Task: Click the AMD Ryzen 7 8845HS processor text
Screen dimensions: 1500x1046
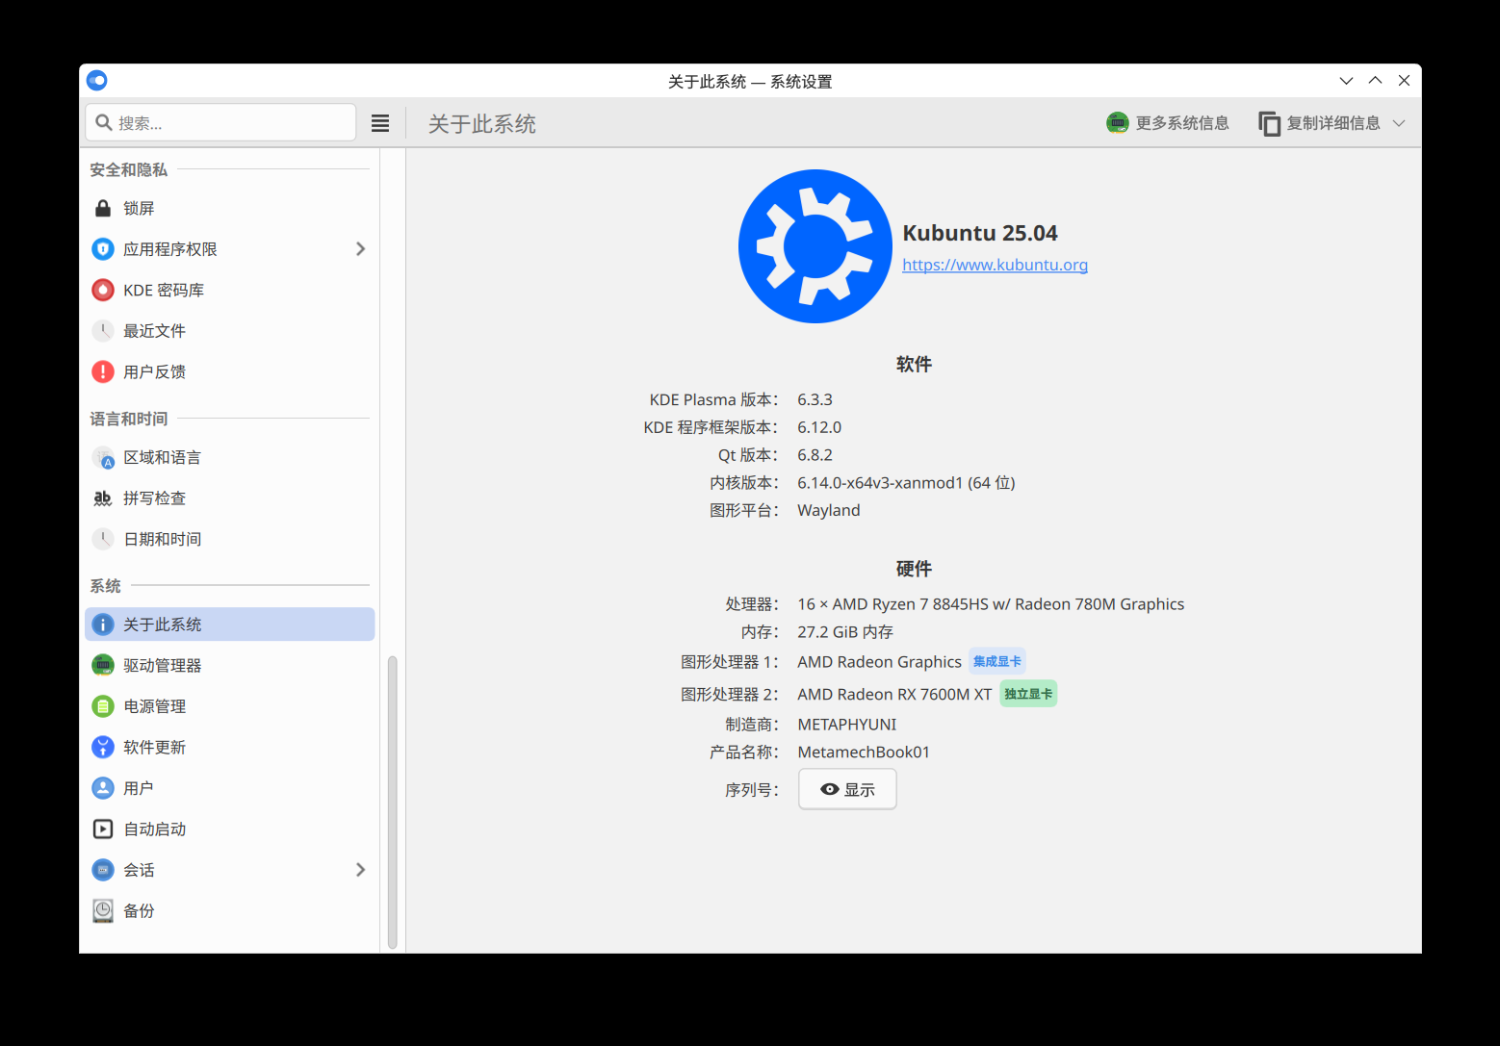Action: [991, 604]
